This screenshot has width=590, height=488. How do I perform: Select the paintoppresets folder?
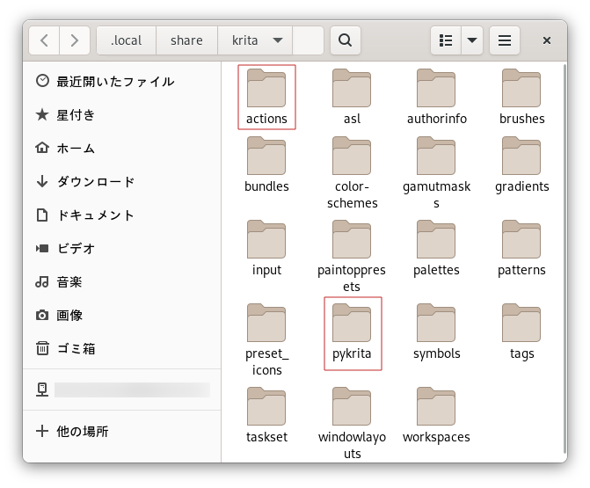click(x=352, y=257)
